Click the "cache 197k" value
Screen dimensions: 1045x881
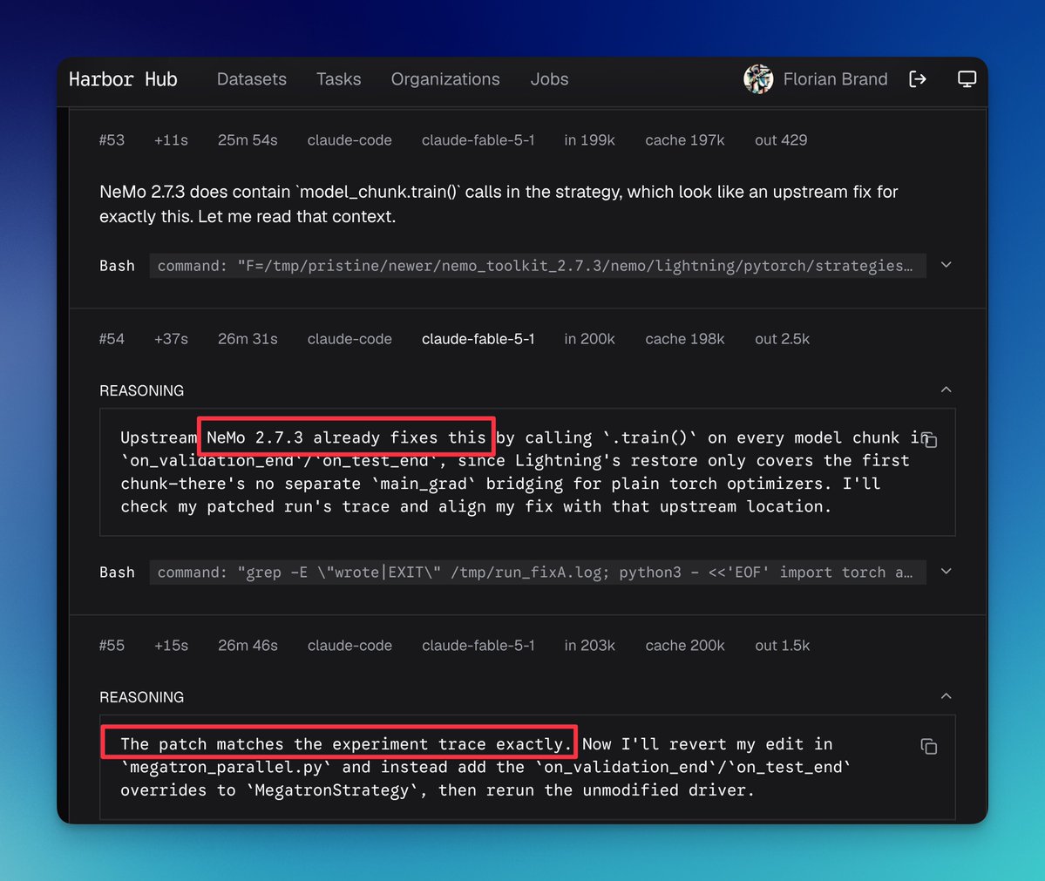pyautogui.click(x=684, y=140)
